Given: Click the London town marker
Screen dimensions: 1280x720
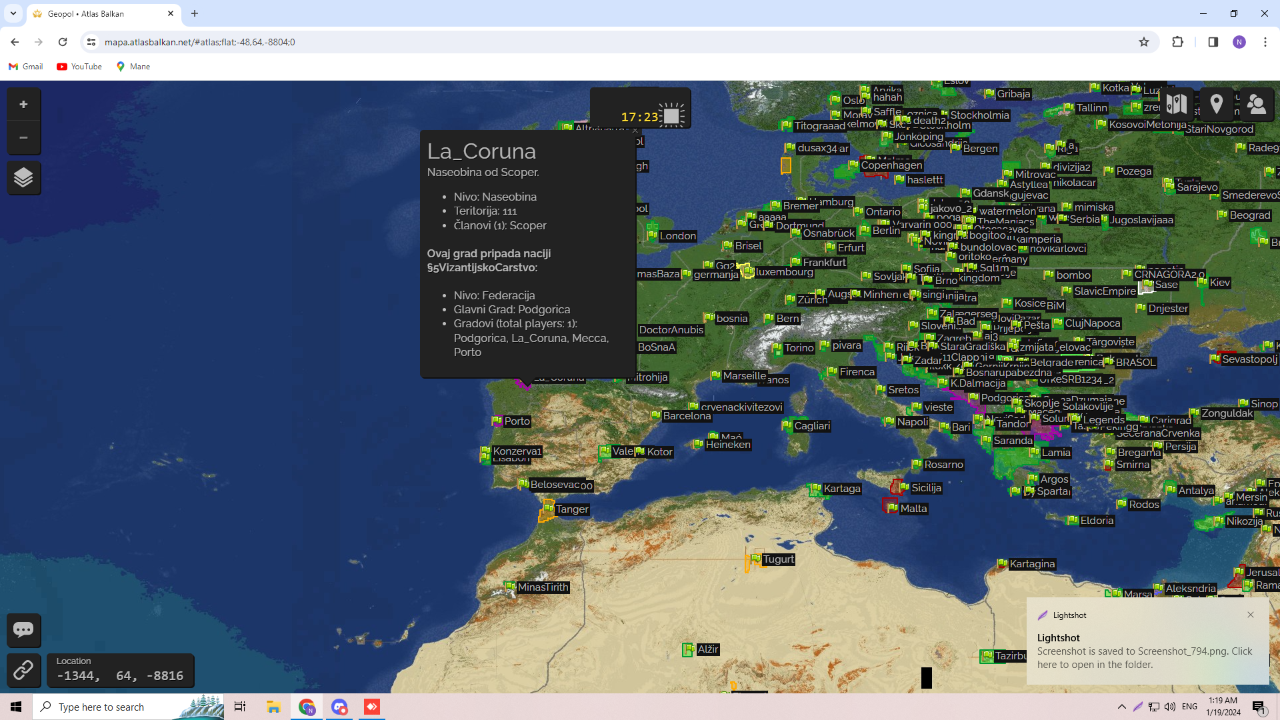Looking at the screenshot, I should tap(653, 235).
